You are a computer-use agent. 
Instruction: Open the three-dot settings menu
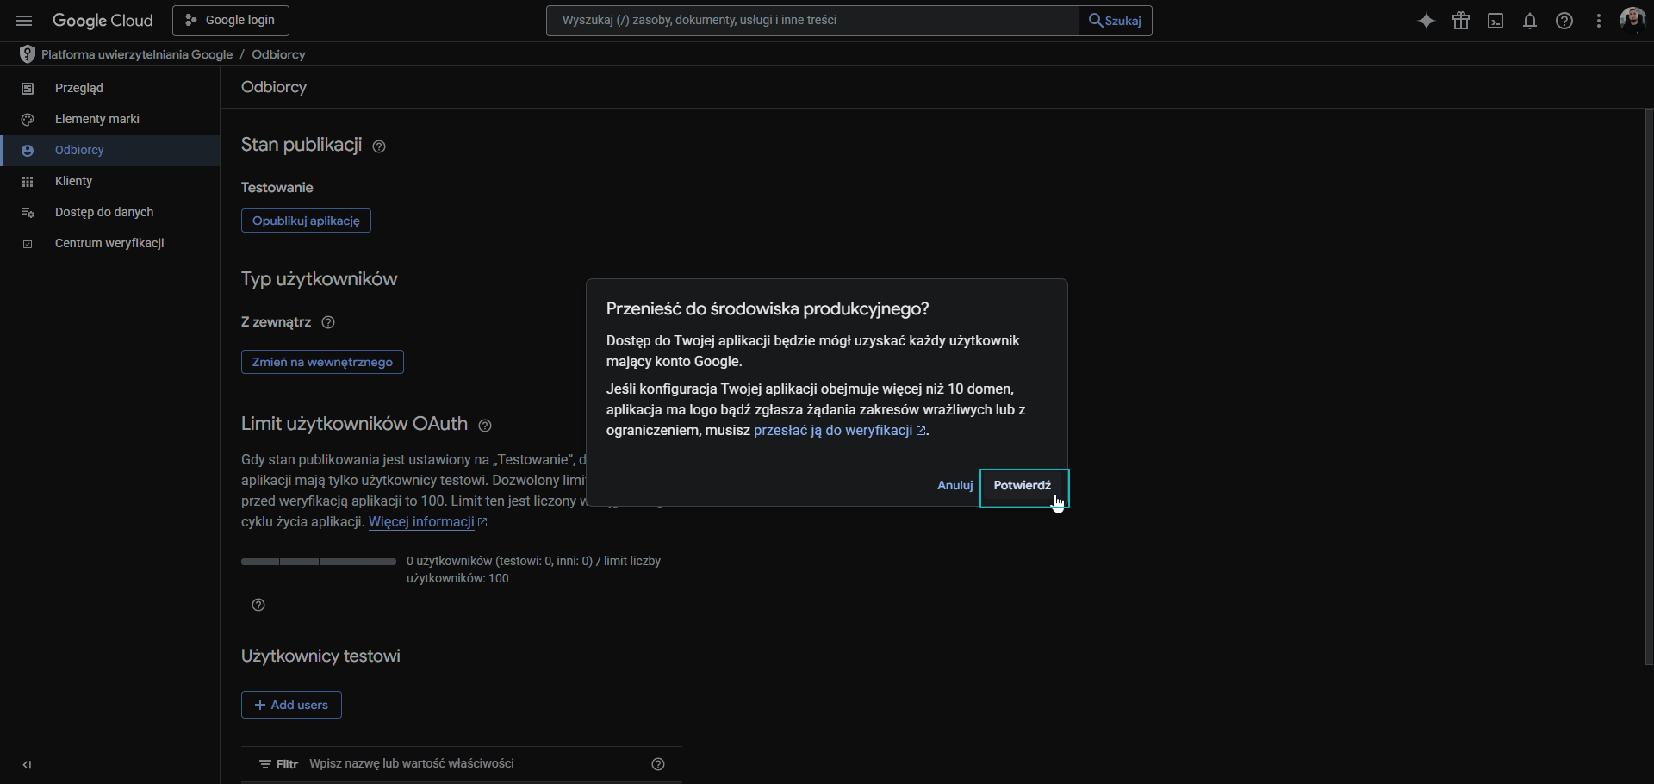coord(1599,21)
